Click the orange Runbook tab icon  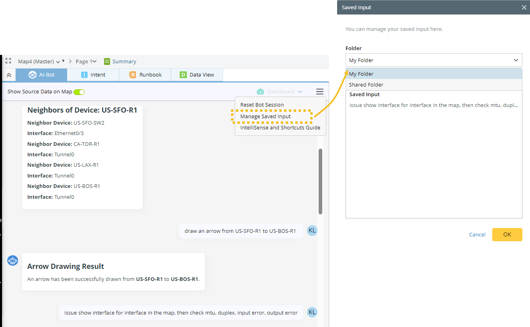(133, 75)
